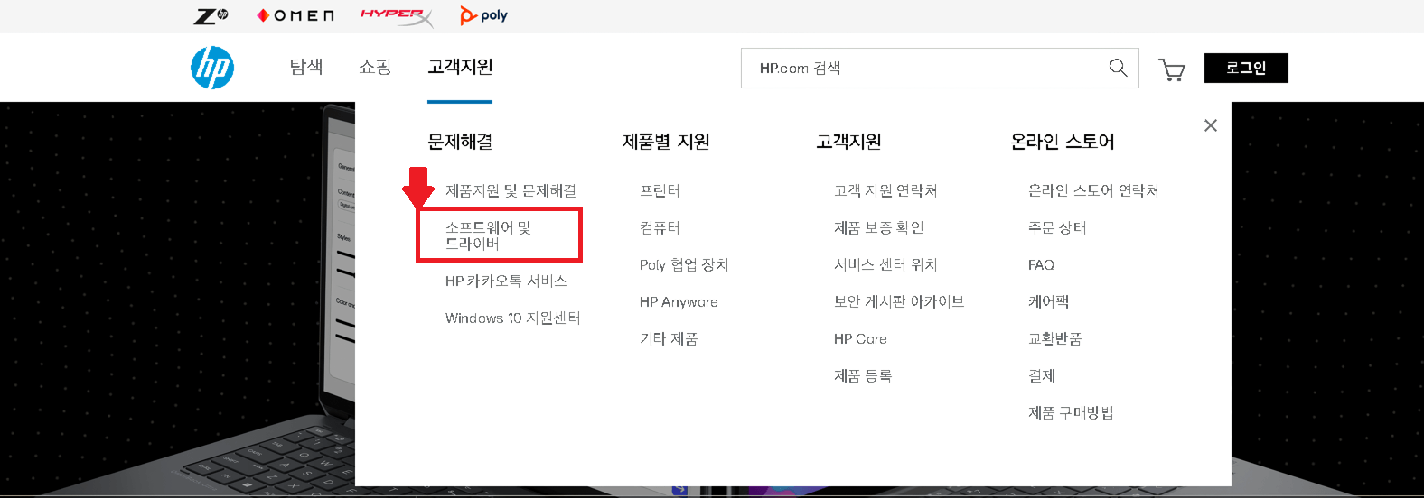The height and width of the screenshot is (498, 1424).
Task: Open 기타 제품 link
Action: click(669, 338)
